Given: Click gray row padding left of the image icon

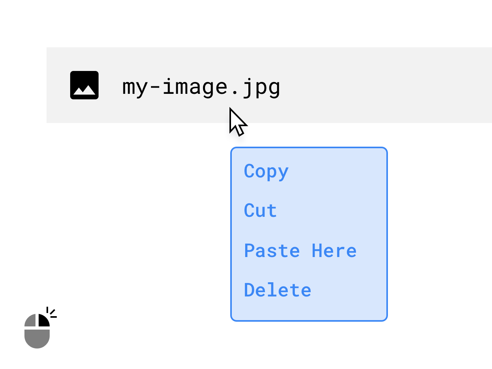Looking at the screenshot, I should coord(58,85).
